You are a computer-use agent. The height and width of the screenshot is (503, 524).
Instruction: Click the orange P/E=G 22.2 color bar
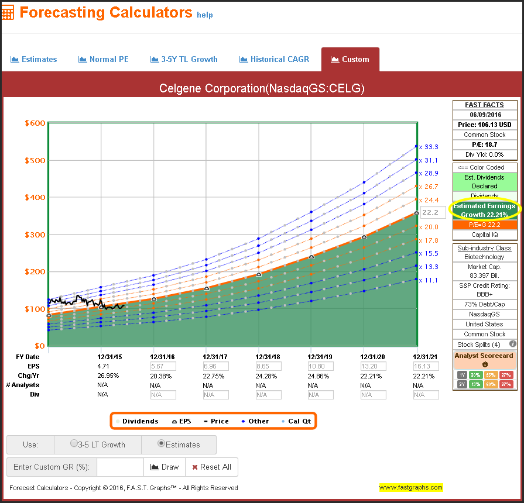485,225
